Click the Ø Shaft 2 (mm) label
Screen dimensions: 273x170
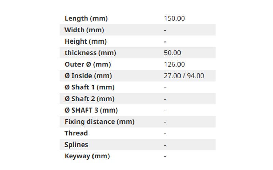click(89, 99)
